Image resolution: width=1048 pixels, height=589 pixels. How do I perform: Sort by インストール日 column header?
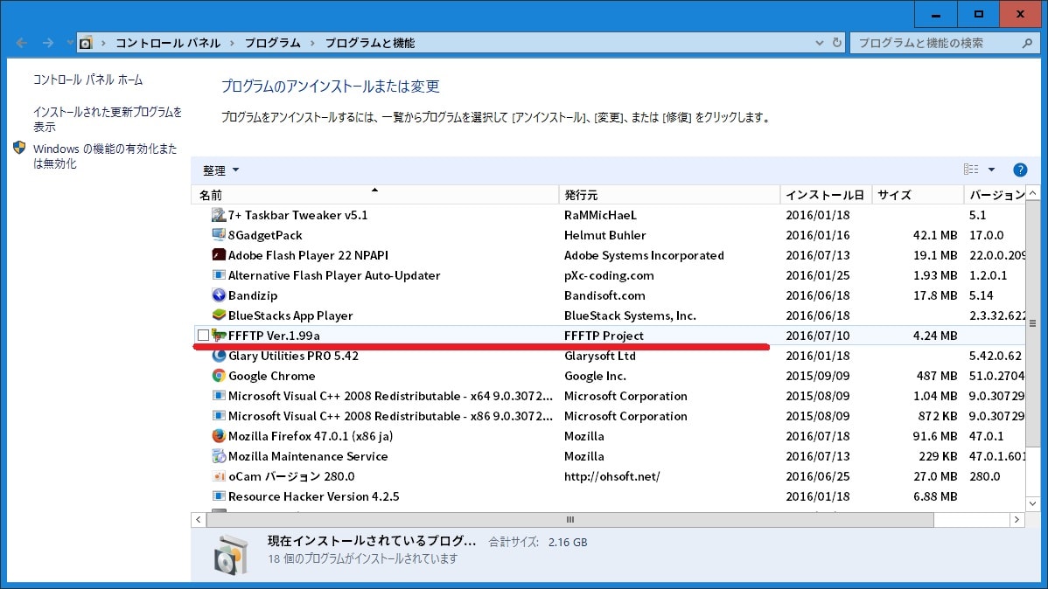coord(826,194)
